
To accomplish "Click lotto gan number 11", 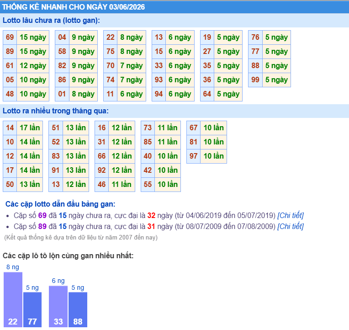I will click(x=111, y=94).
